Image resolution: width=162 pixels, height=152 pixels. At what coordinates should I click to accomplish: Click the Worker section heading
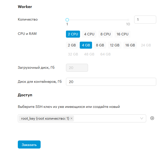pyautogui.click(x=25, y=7)
